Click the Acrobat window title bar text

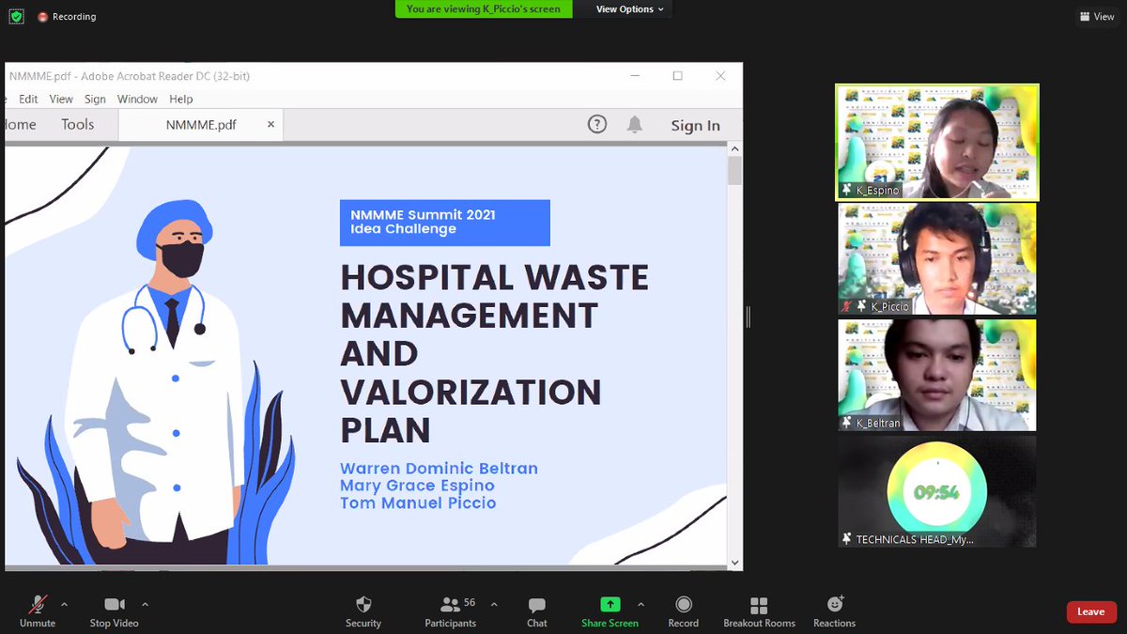click(130, 76)
